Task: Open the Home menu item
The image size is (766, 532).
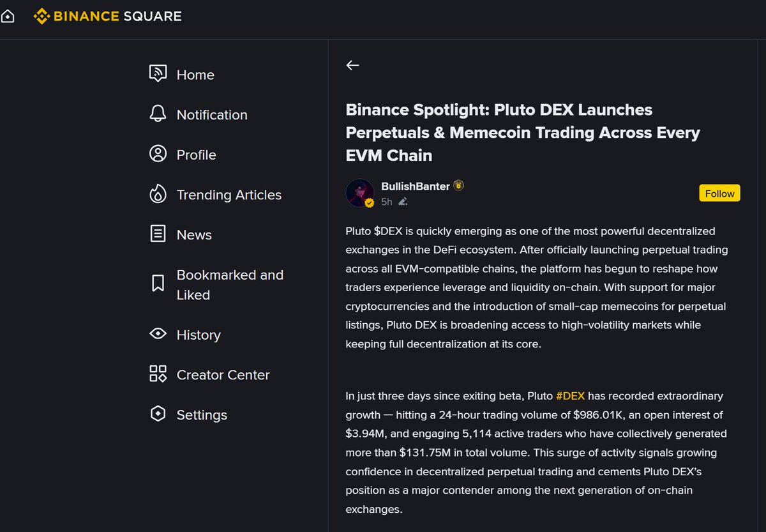Action: [195, 75]
